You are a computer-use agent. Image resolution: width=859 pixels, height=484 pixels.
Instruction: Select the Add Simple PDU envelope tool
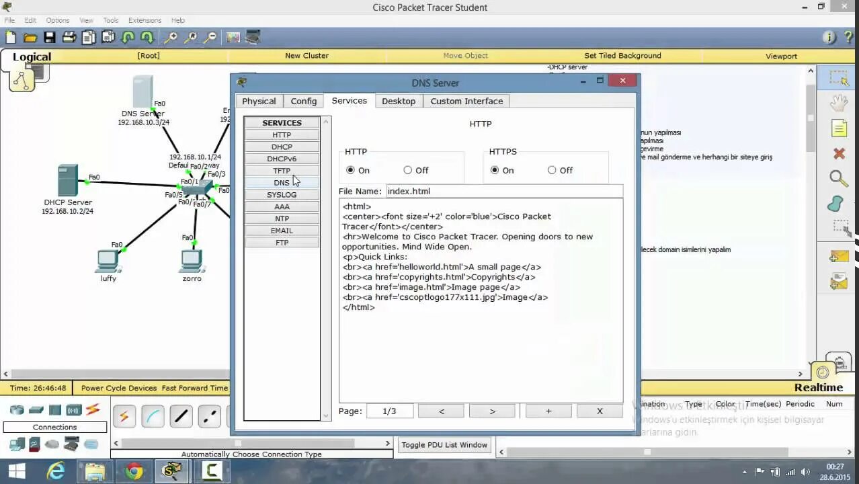tap(839, 256)
